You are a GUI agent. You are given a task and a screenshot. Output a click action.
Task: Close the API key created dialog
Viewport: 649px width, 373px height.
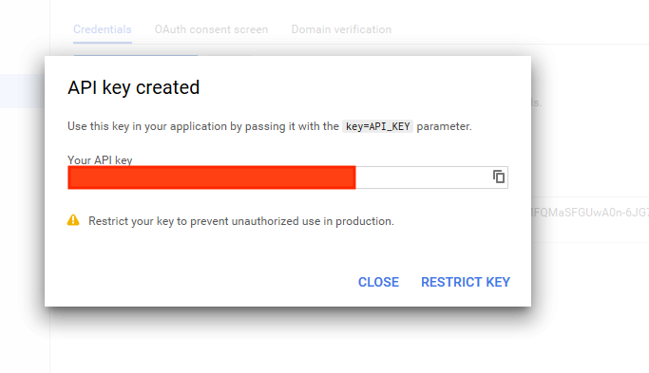(378, 282)
